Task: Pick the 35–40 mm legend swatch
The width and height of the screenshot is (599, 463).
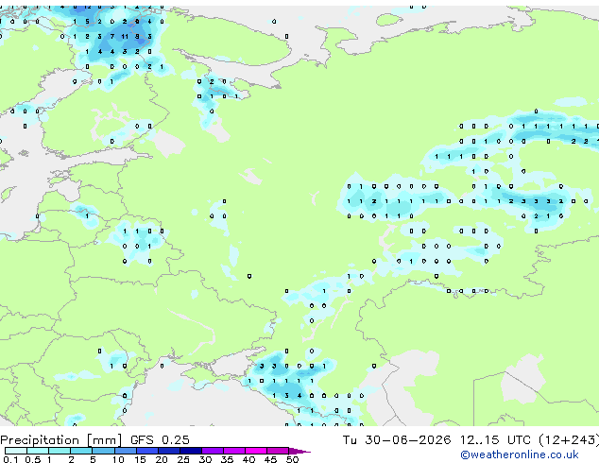Action: pyautogui.click(x=234, y=451)
